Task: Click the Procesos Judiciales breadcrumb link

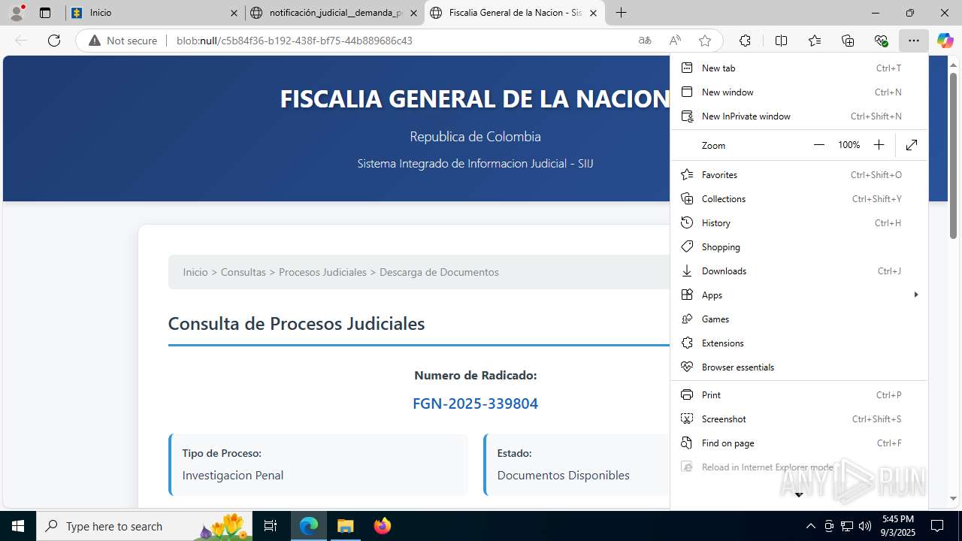Action: [322, 272]
